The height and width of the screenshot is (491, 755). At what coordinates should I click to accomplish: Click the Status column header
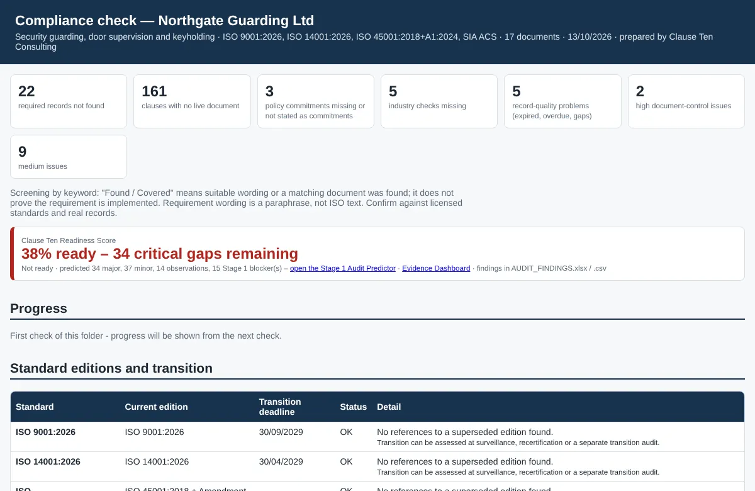click(354, 407)
